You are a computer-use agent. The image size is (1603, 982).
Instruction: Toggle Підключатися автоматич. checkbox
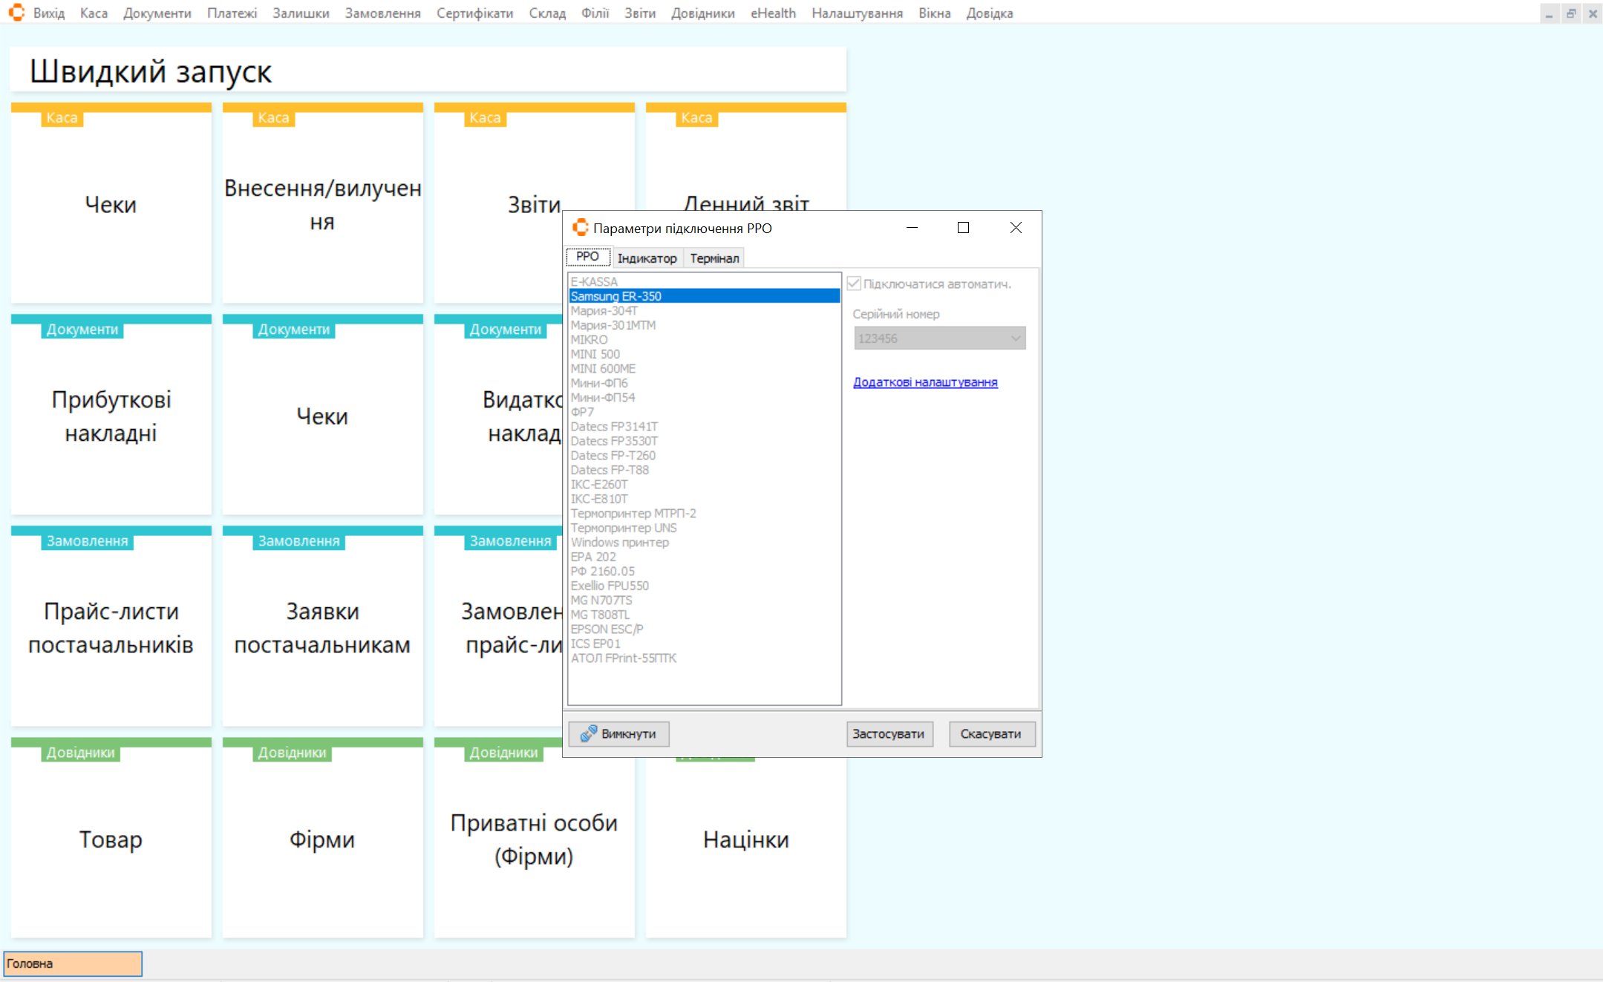[854, 284]
